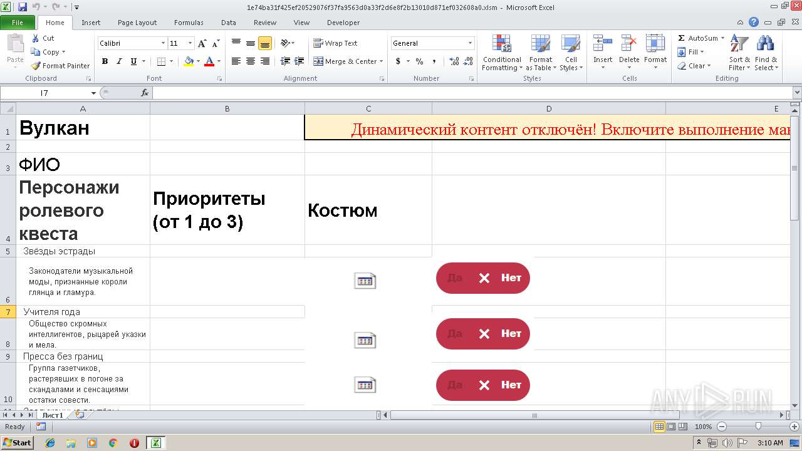This screenshot has height=451, width=802.
Task: Switch to the Data tab
Action: tap(229, 23)
